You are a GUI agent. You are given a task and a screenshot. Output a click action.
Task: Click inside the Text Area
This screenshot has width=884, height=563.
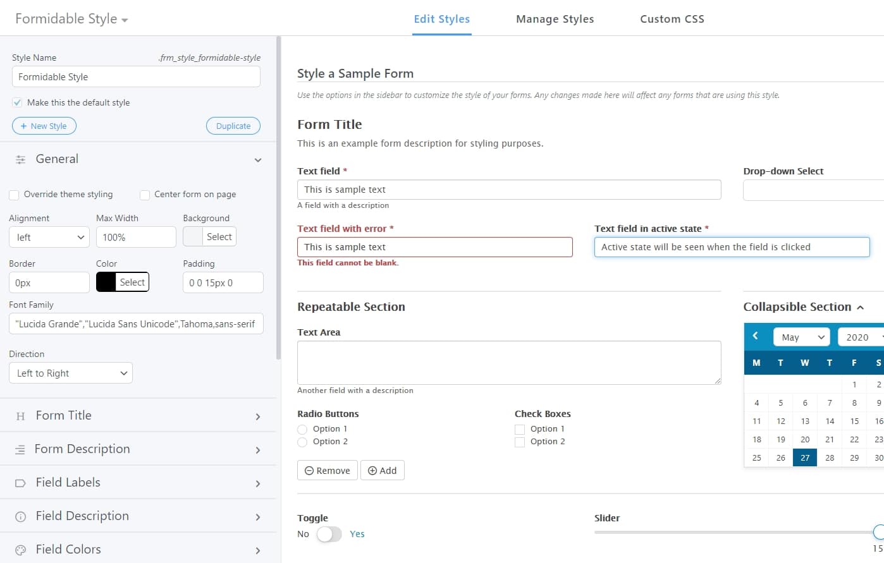click(x=509, y=363)
